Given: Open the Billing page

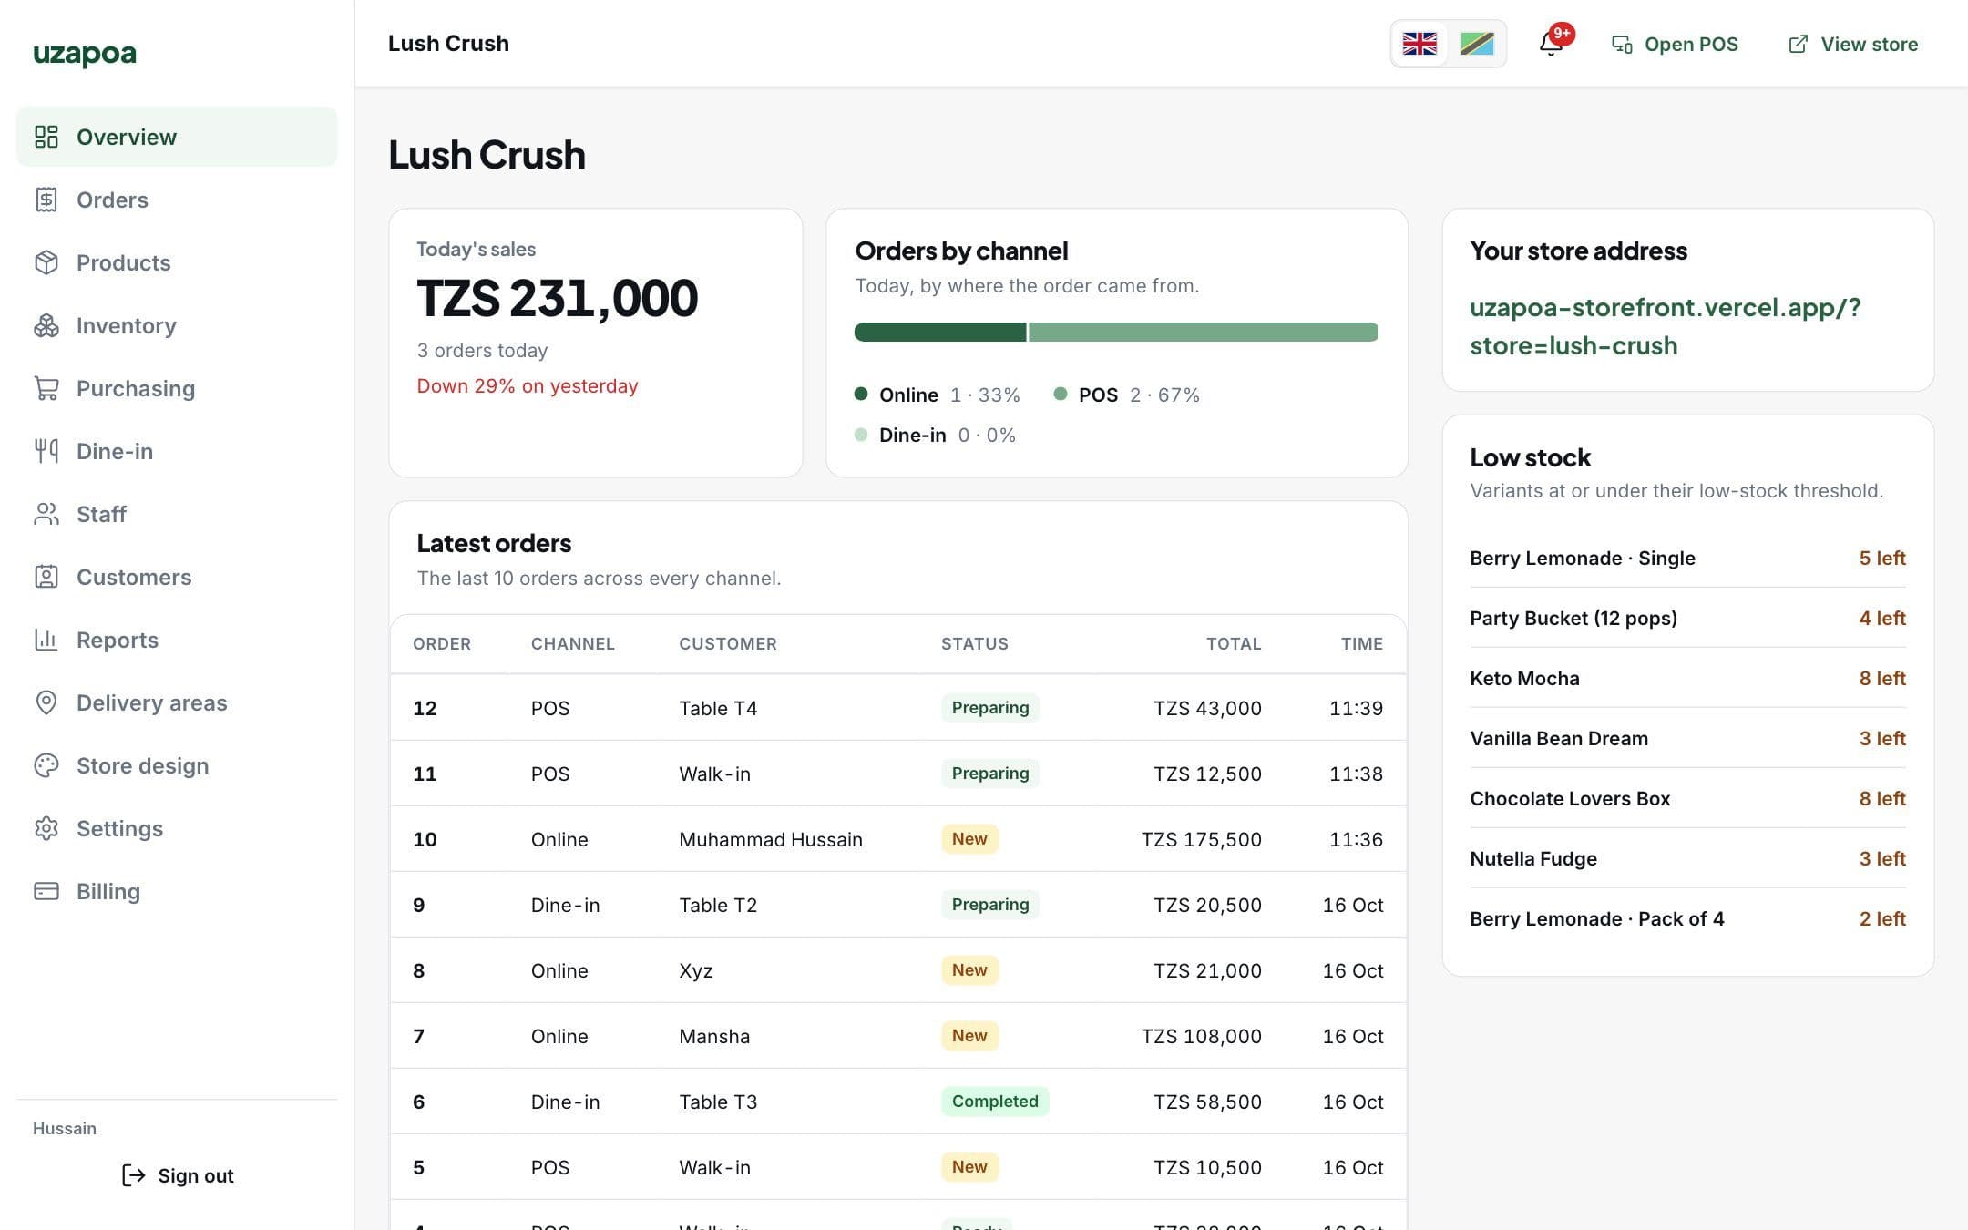Looking at the screenshot, I should pyautogui.click(x=177, y=891).
